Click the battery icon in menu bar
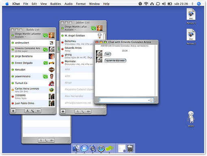This screenshot has height=156, width=207. (170, 4)
